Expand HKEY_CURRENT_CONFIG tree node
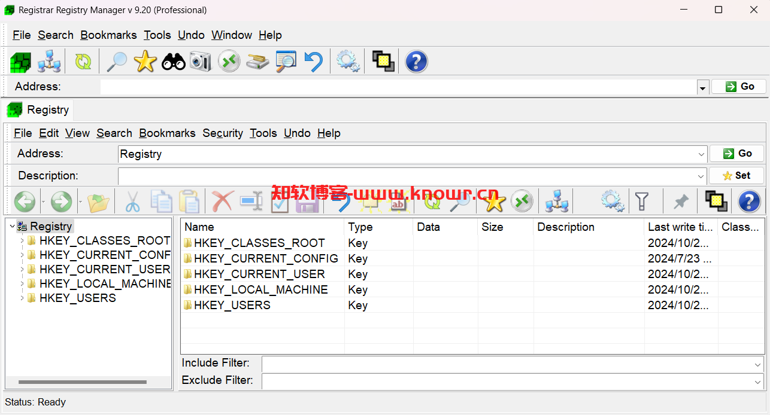 point(22,255)
